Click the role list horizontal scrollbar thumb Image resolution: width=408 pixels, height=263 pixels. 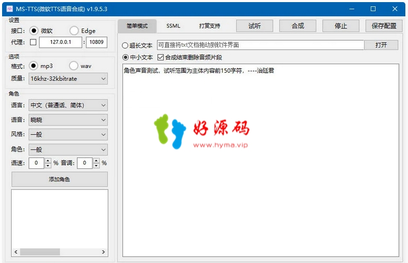click(x=40, y=252)
